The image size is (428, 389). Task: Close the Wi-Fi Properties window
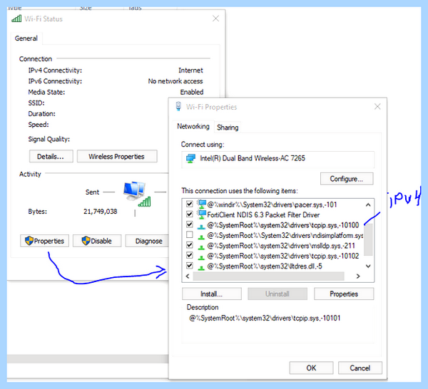(377, 107)
